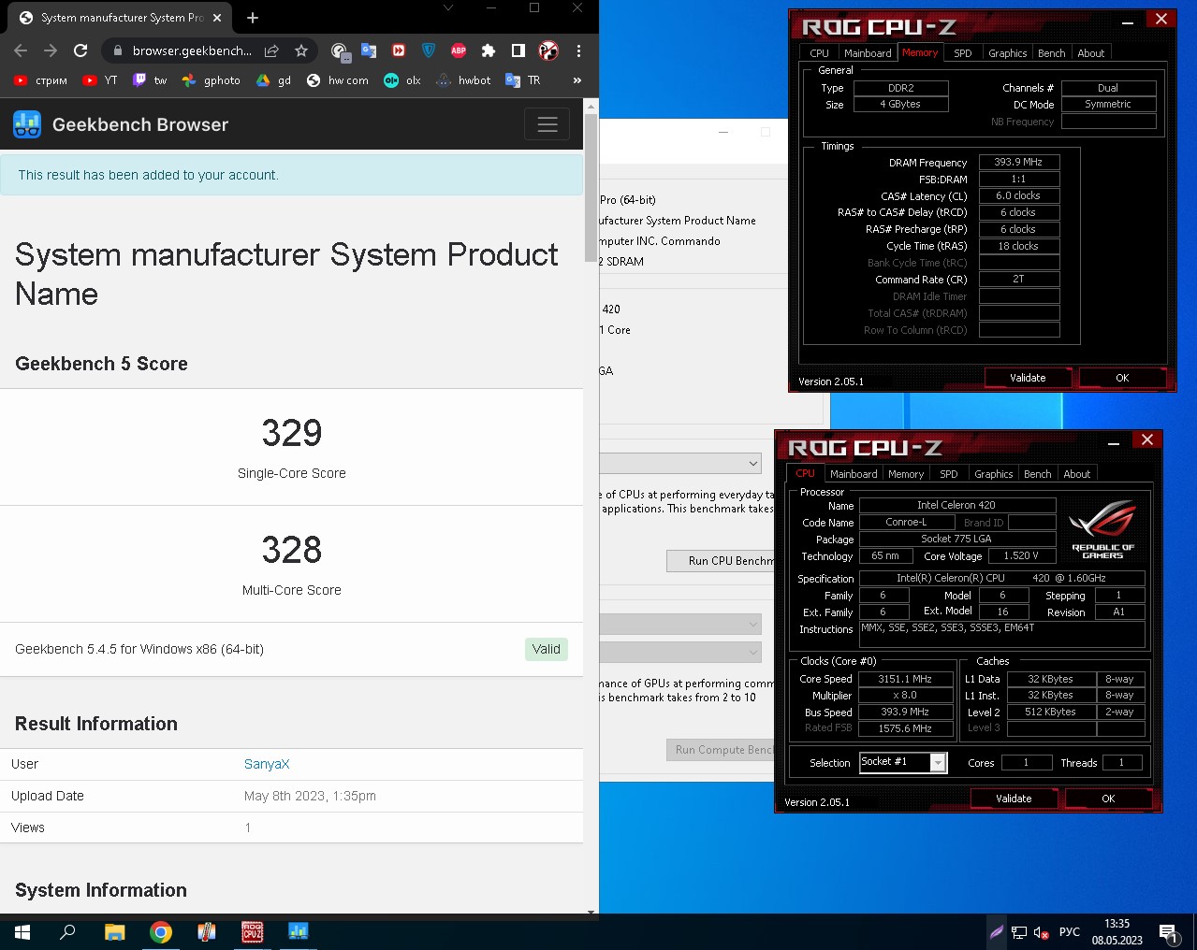The image size is (1197, 950).
Task: Click the red fast-forward extension icon
Action: [x=399, y=50]
